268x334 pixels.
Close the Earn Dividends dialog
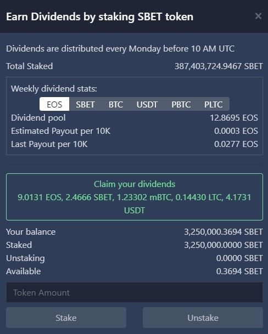(258, 16)
